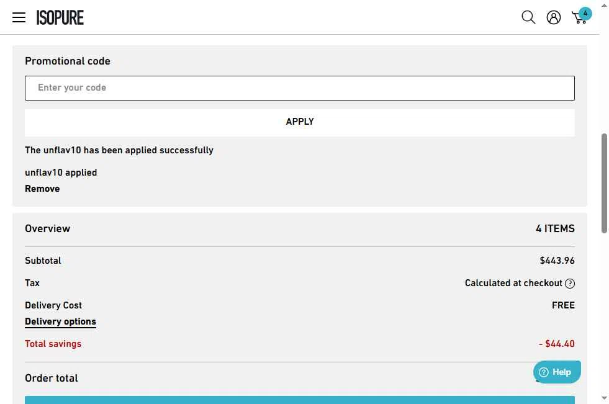Select the subtotal amount $443.96
609x404 pixels.
coord(557,261)
